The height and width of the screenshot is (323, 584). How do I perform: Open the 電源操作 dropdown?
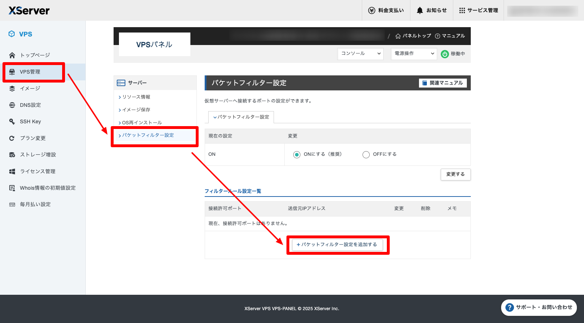pyautogui.click(x=414, y=54)
